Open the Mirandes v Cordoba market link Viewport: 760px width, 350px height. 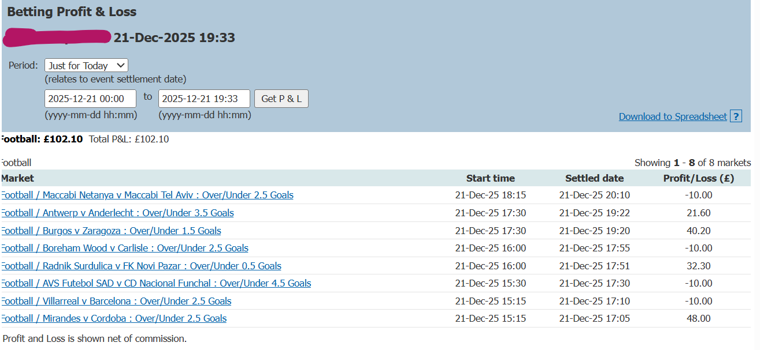click(114, 318)
